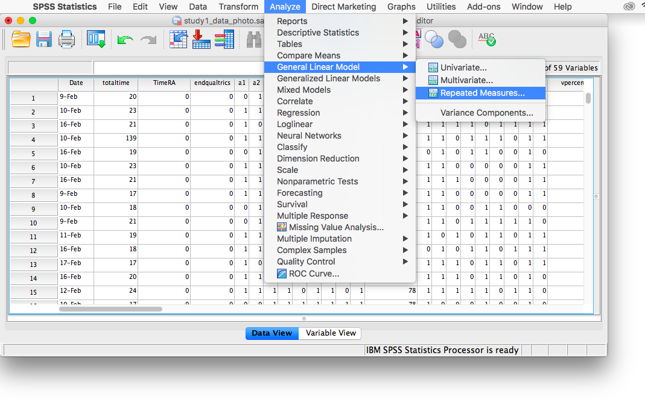Expand the Multiple Imputation submenu
645x420 pixels.
pyautogui.click(x=340, y=239)
